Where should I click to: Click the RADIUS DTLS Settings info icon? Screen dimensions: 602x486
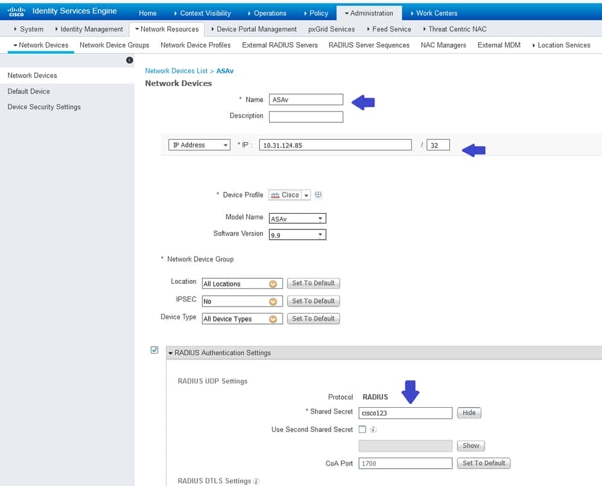256,481
